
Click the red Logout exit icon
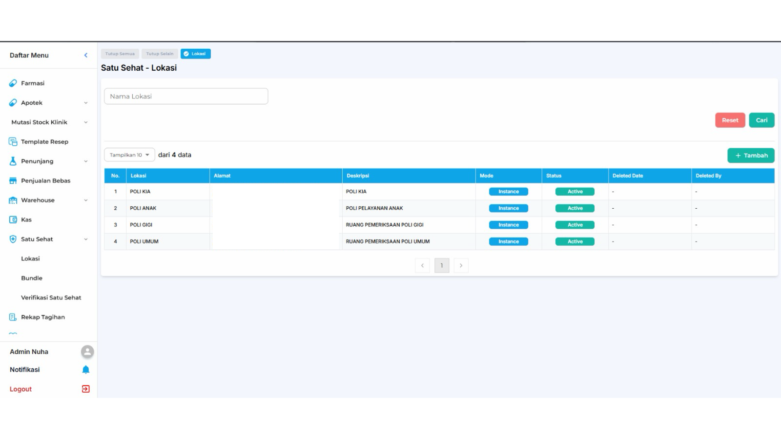coord(86,389)
